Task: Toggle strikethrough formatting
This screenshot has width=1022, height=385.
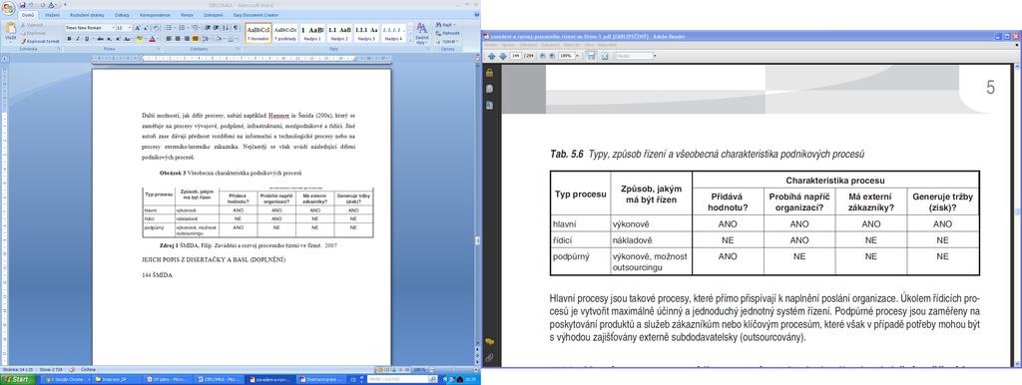Action: [101, 39]
